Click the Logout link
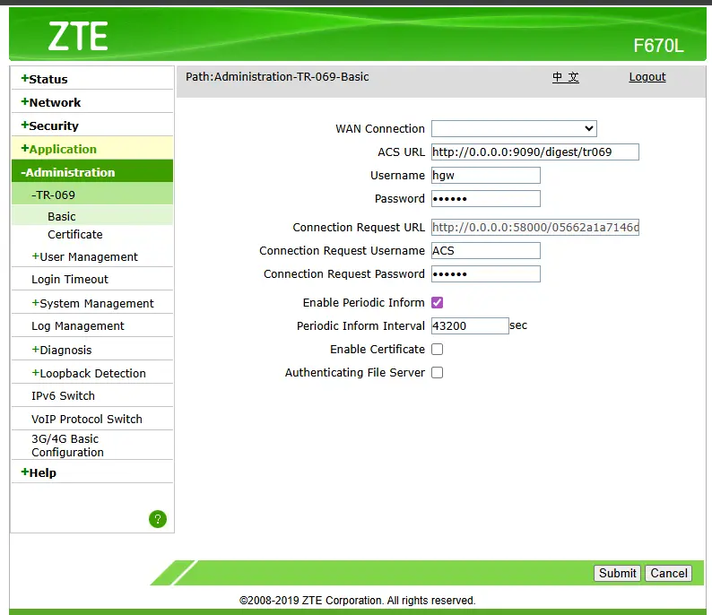Image resolution: width=712 pixels, height=615 pixels. point(647,77)
